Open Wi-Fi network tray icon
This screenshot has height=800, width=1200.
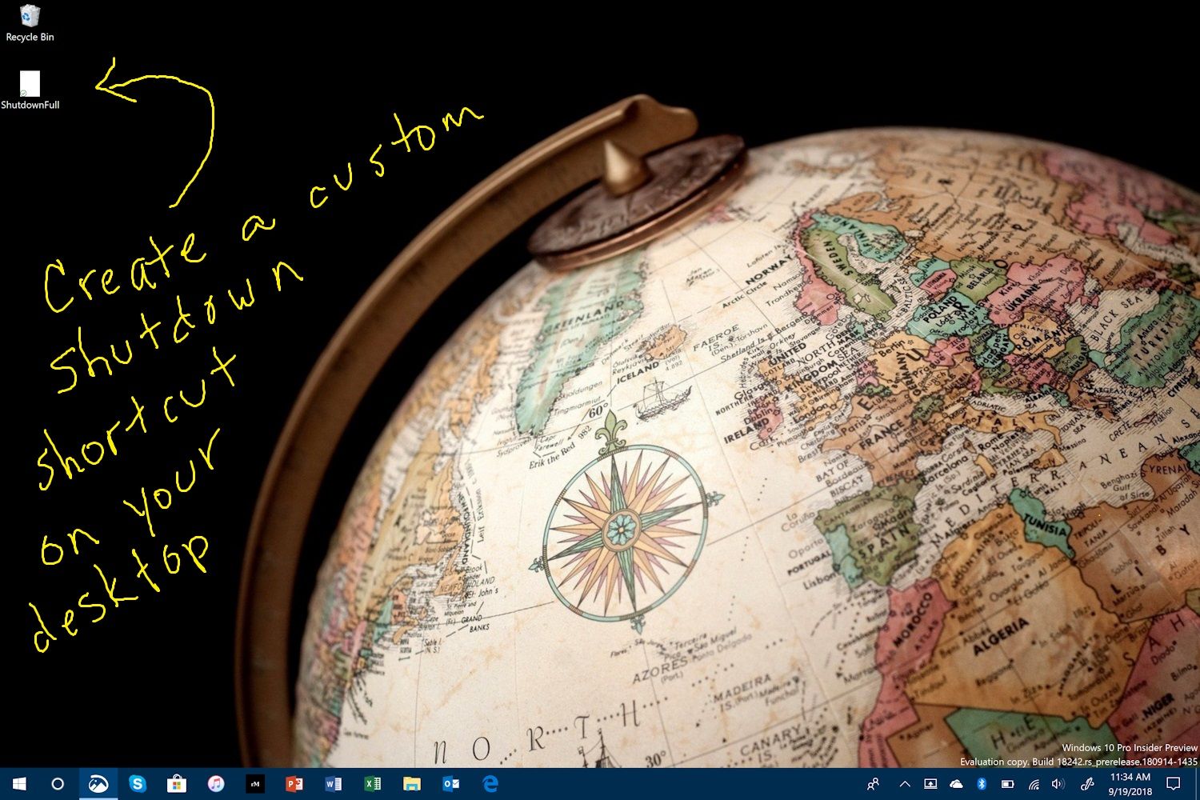pos(1034,784)
